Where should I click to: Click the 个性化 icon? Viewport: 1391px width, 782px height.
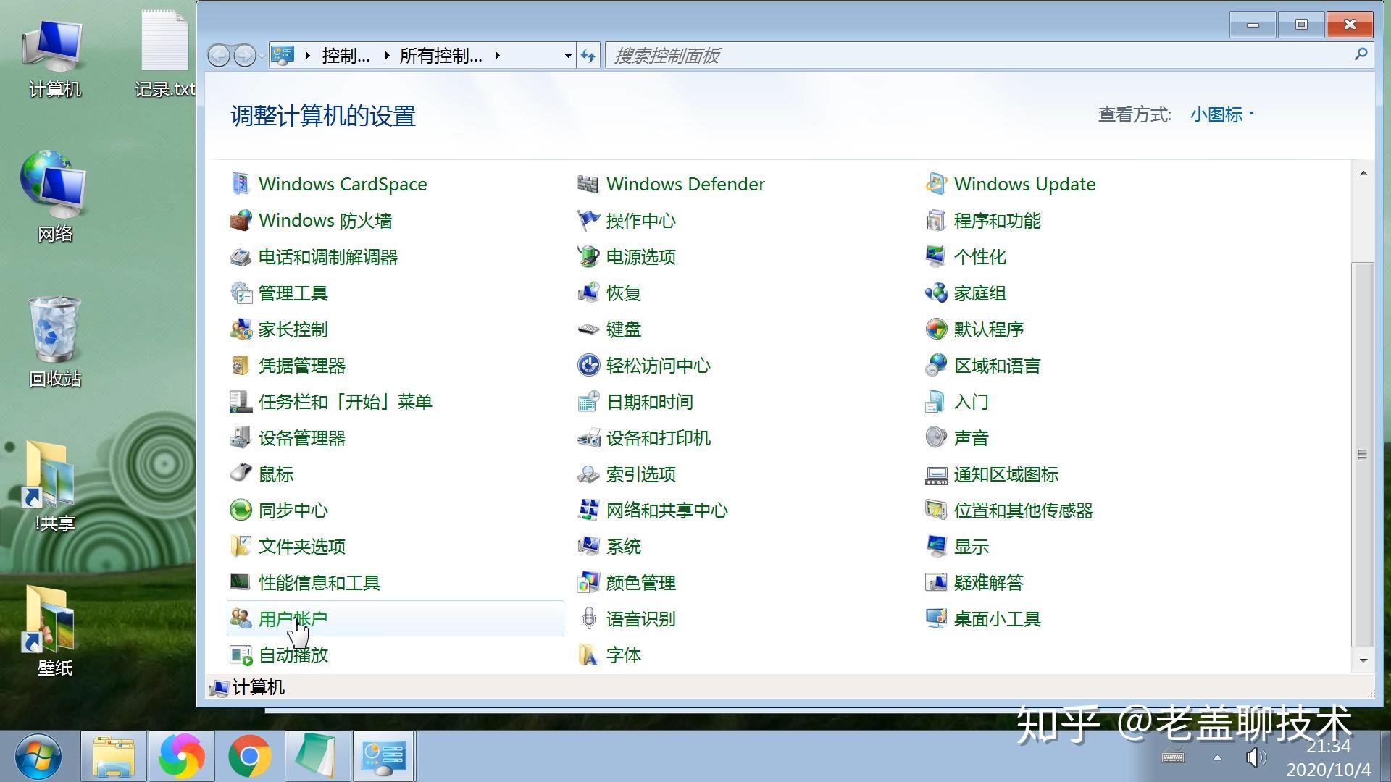936,256
